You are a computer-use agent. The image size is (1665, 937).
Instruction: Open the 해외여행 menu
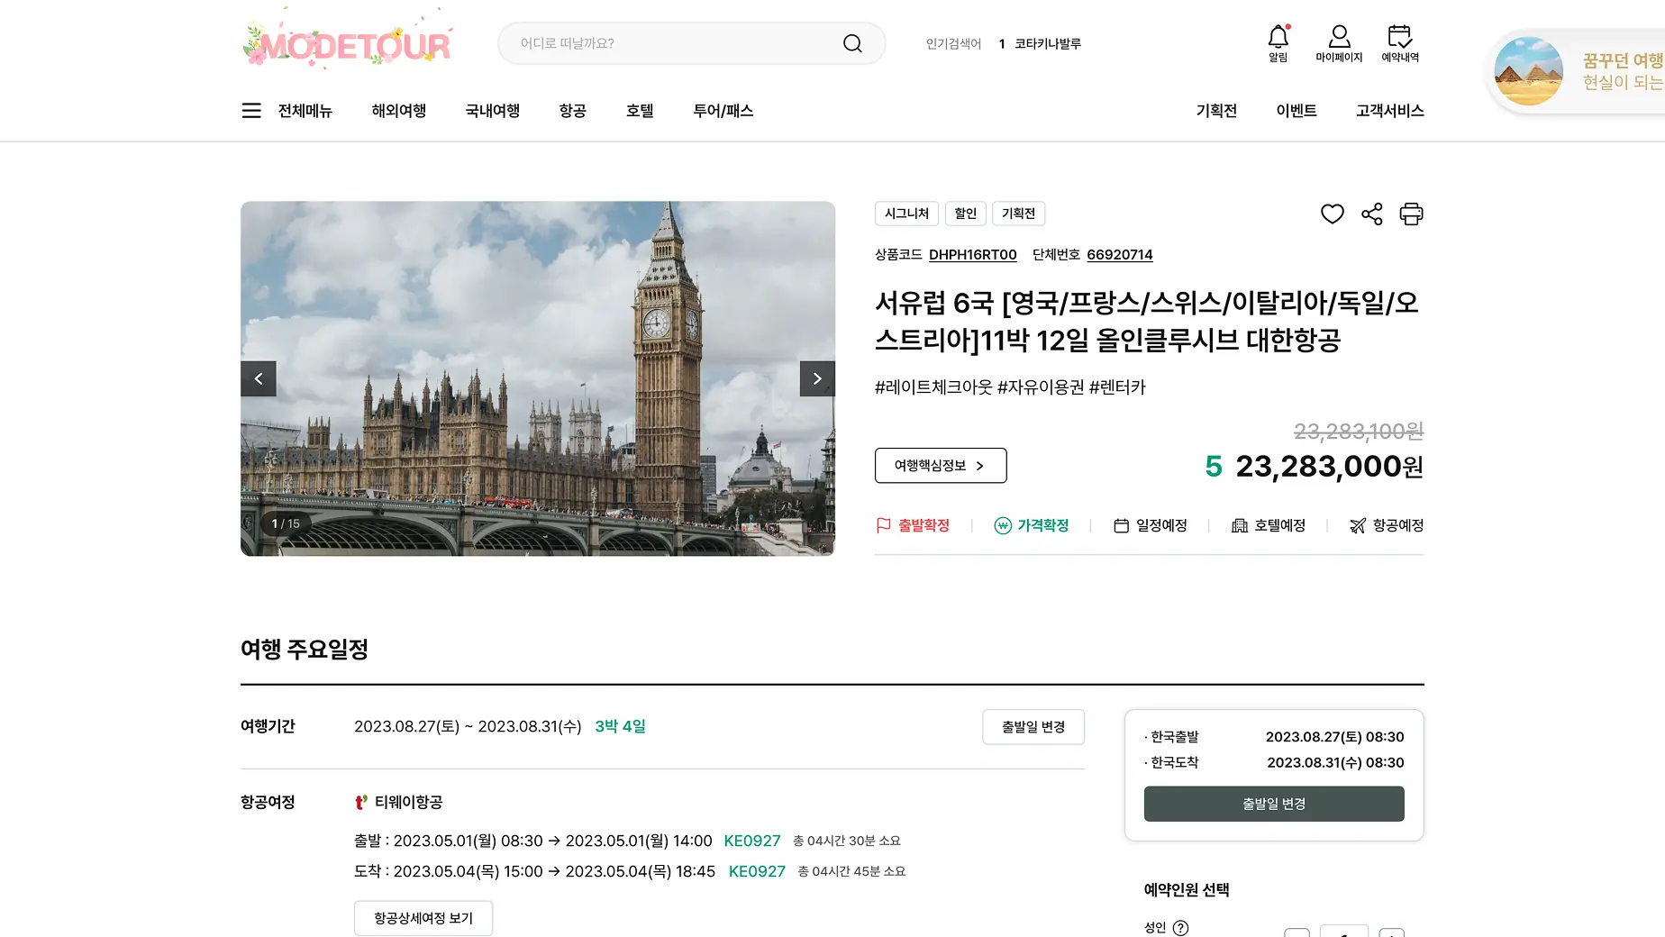click(398, 111)
